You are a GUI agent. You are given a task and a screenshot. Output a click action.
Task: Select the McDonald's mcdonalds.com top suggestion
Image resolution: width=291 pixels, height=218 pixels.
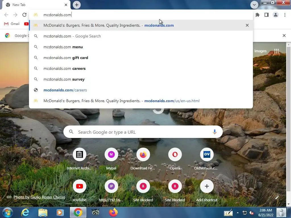coord(141,25)
